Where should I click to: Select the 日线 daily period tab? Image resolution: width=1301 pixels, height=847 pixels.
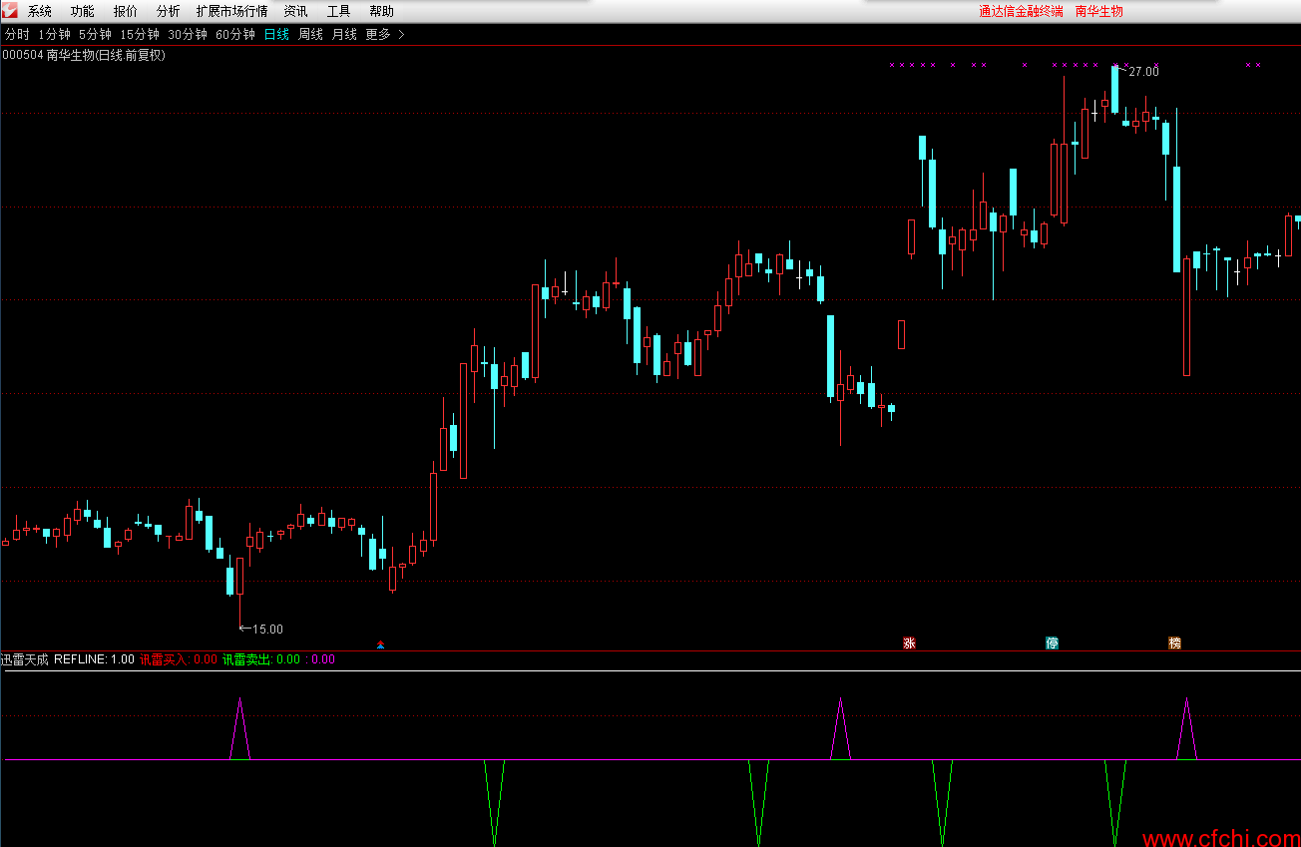click(276, 34)
